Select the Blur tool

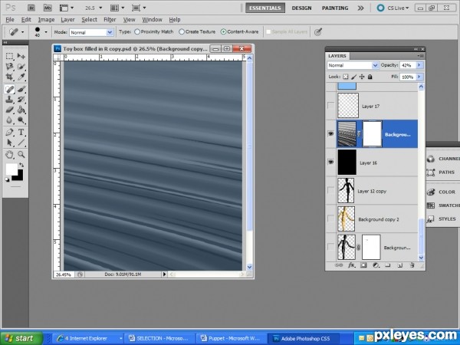click(x=10, y=120)
